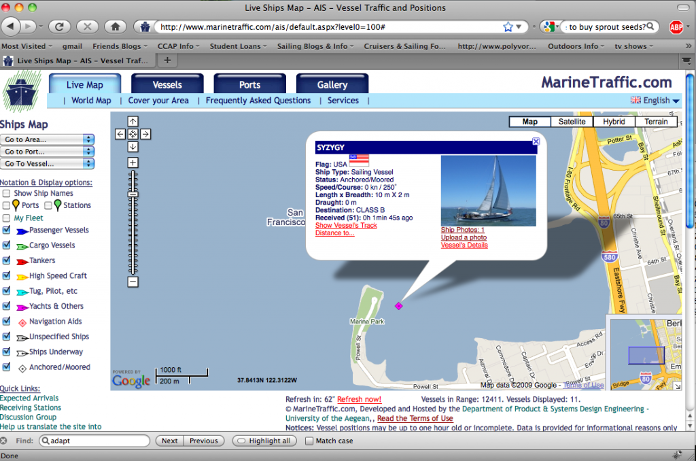This screenshot has width=696, height=461.
Task: Collapse the overview minimap with corner arrow
Action: [x=678, y=386]
